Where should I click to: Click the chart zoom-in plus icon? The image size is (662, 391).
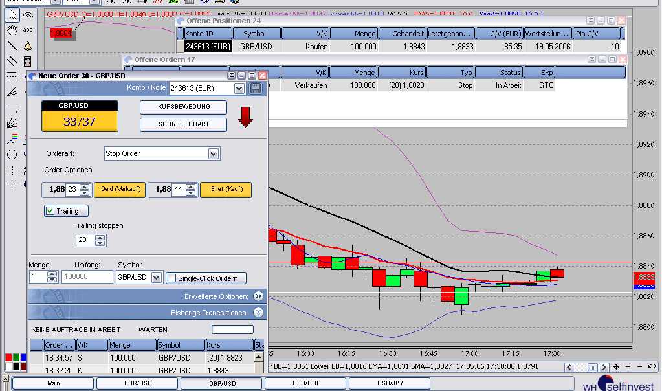(628, 367)
